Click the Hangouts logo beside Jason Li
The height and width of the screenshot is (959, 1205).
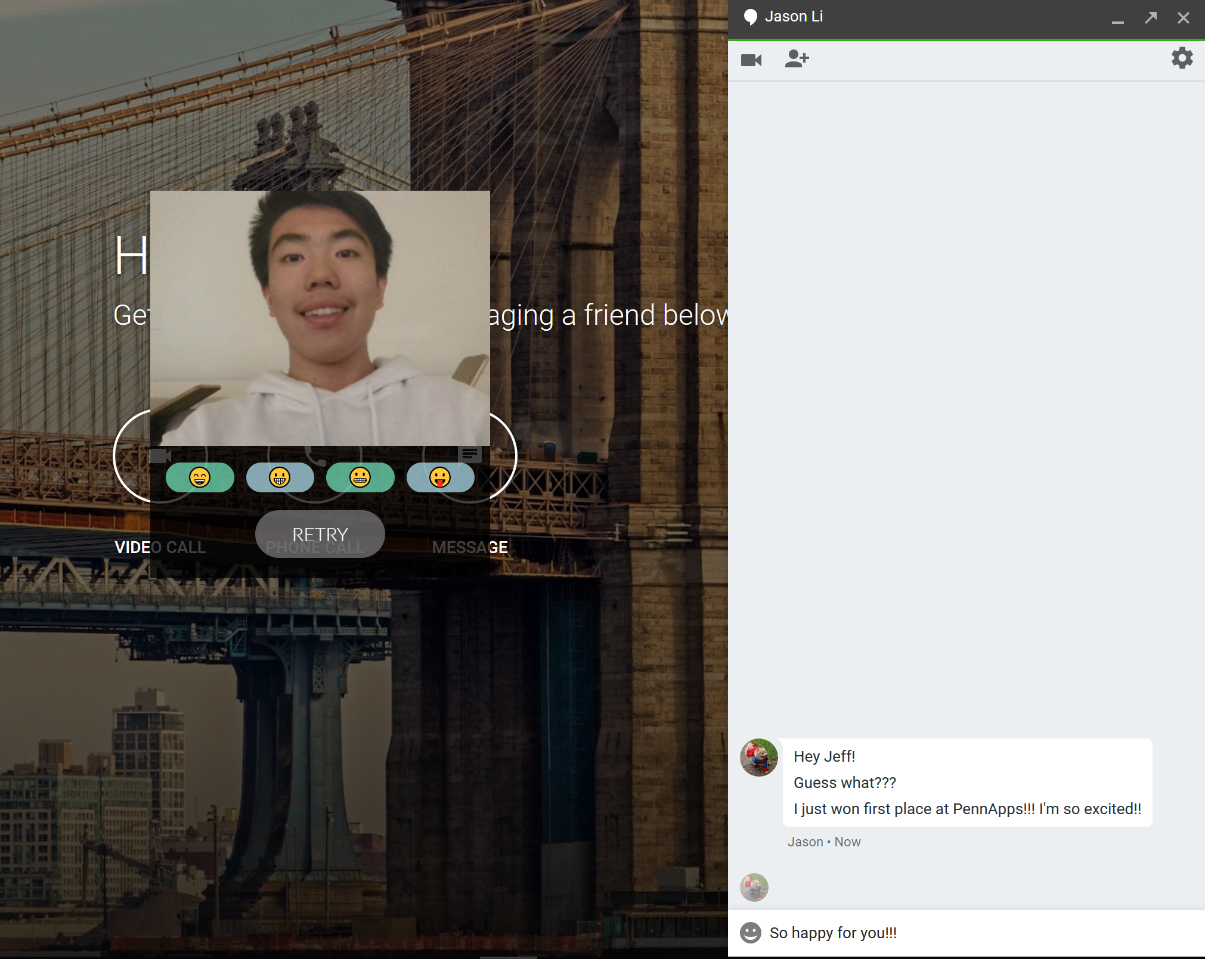750,17
